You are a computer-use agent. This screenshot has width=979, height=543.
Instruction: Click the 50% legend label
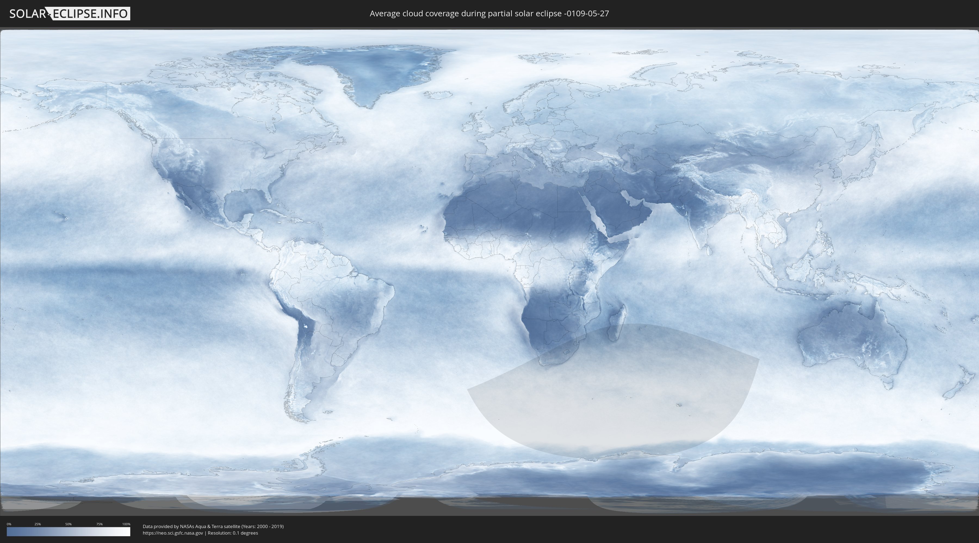pos(69,524)
